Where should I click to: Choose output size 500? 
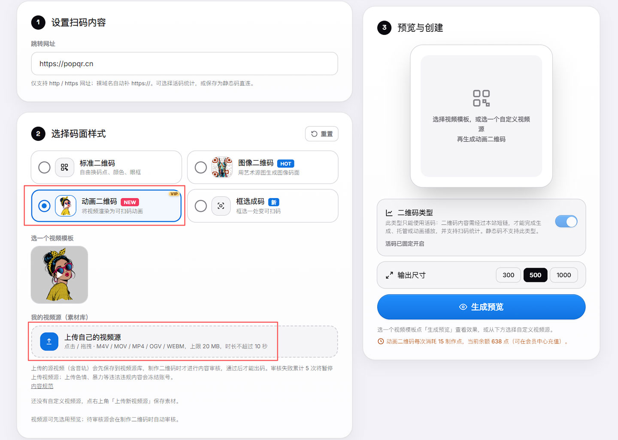coord(535,275)
